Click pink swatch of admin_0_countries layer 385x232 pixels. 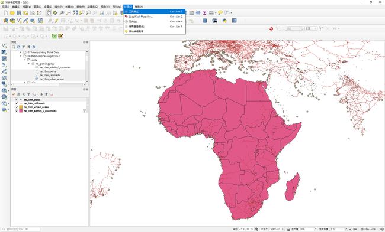21,111
